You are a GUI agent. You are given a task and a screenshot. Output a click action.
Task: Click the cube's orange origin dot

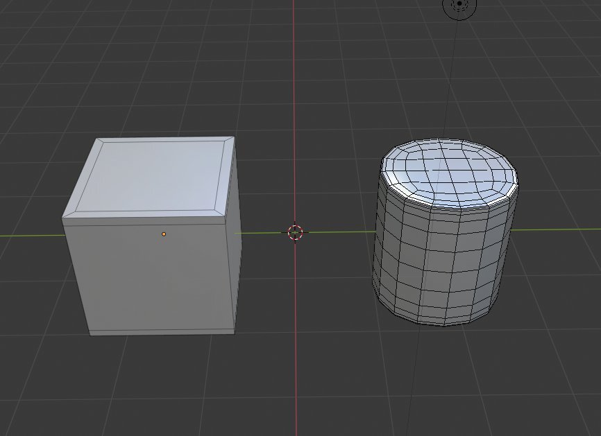tap(164, 234)
